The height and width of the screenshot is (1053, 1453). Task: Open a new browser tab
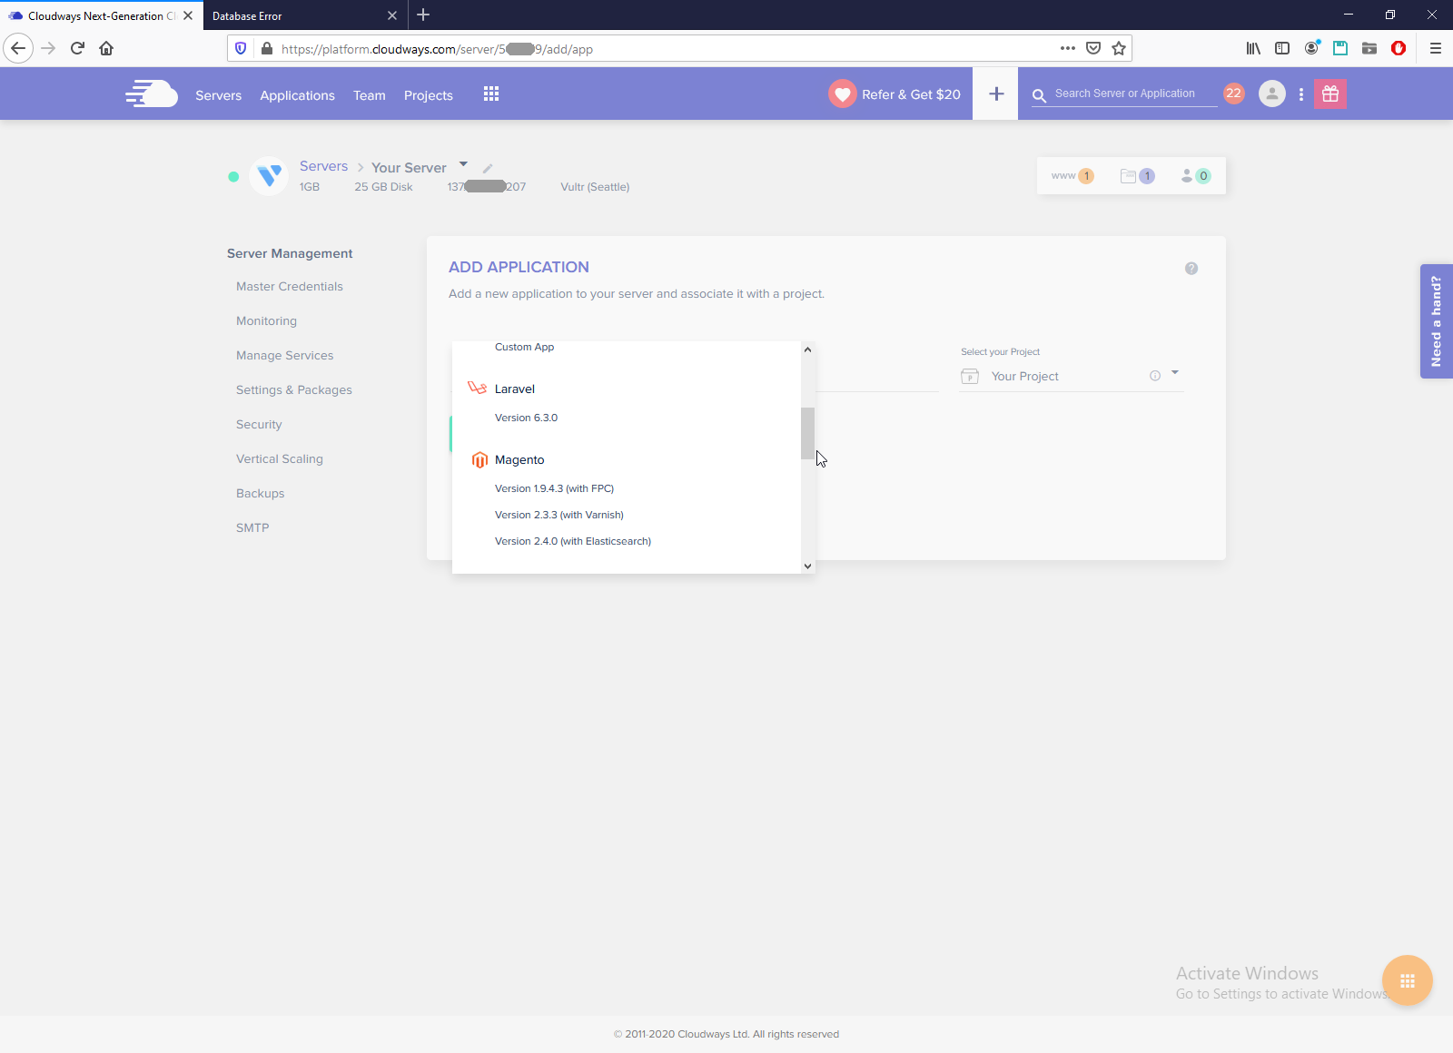423,15
